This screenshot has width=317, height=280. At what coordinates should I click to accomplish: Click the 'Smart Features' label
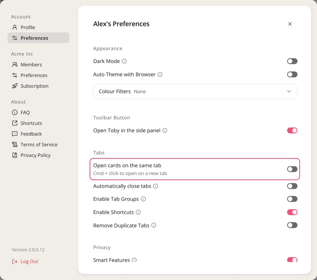point(111,260)
